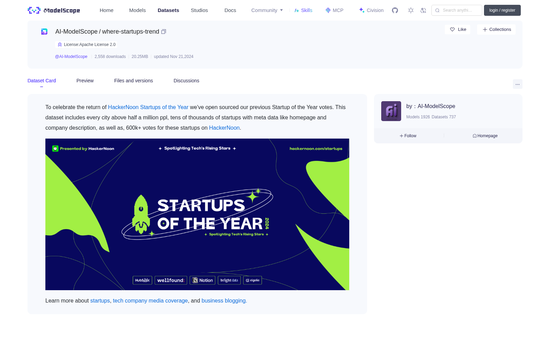
Task: Click the login / register button
Action: pyautogui.click(x=502, y=10)
